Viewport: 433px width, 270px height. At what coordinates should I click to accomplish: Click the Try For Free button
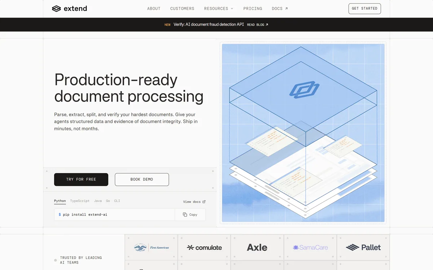81,179
